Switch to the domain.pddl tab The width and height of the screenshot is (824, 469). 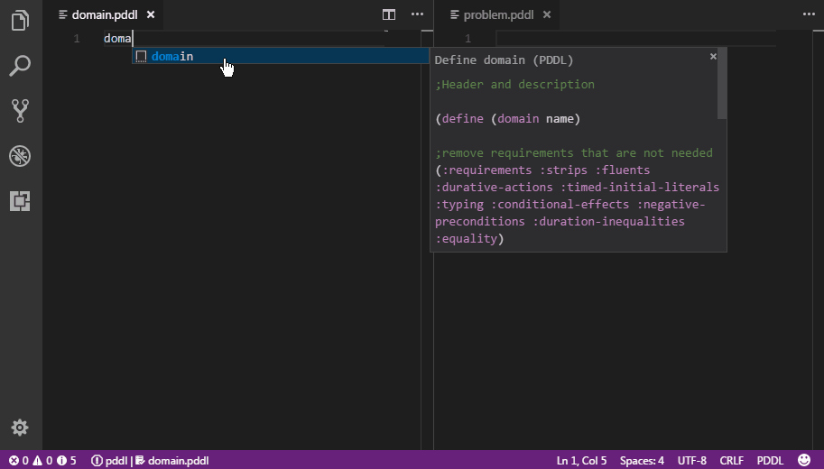104,14
